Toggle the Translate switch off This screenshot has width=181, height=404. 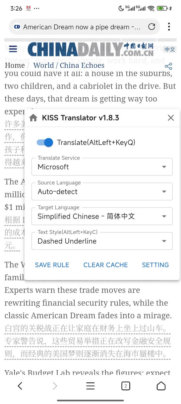click(45, 142)
